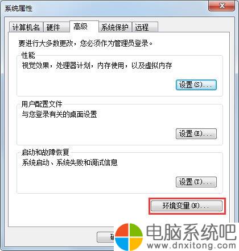Open the 硬件 tab
The width and height of the screenshot is (239, 251).
tap(56, 27)
